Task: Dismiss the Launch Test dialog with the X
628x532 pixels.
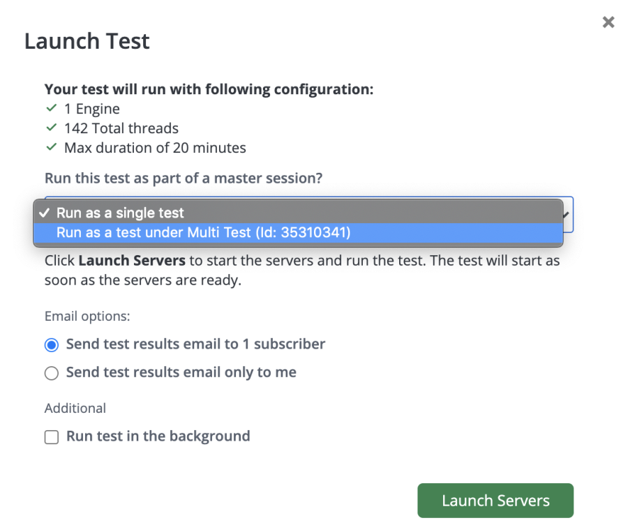Action: 608,22
